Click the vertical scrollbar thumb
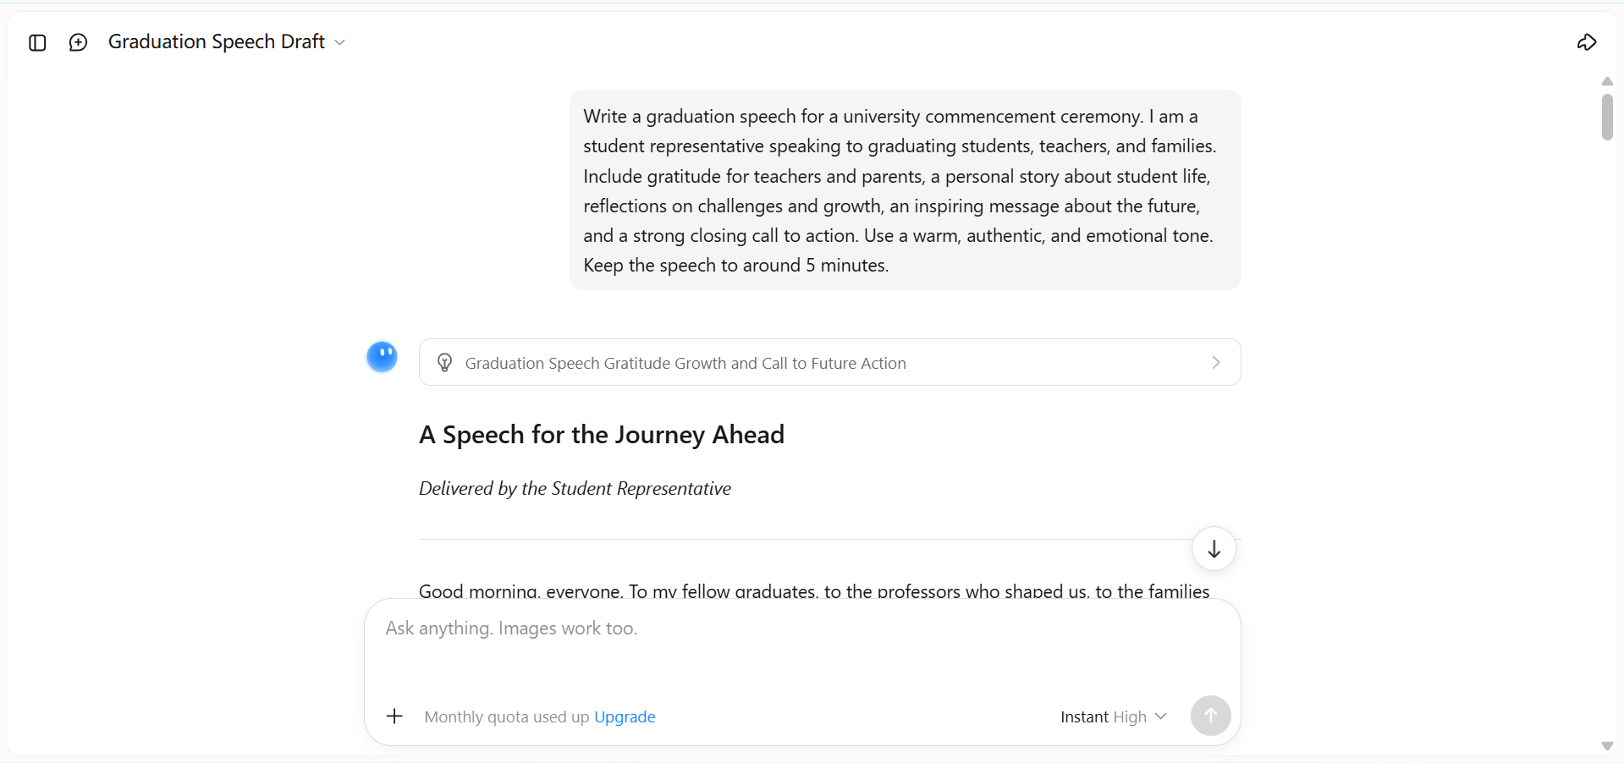The width and height of the screenshot is (1624, 763). point(1607,117)
